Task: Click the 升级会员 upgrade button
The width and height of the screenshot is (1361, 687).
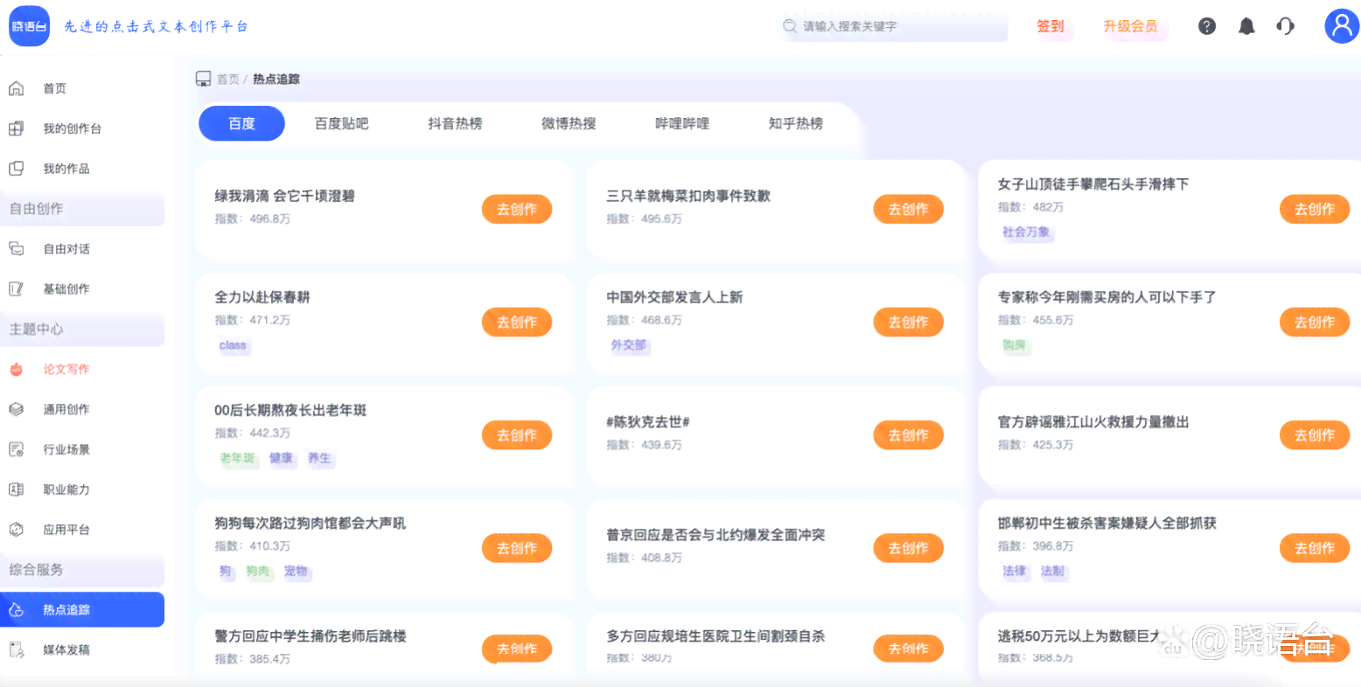Action: coord(1130,26)
